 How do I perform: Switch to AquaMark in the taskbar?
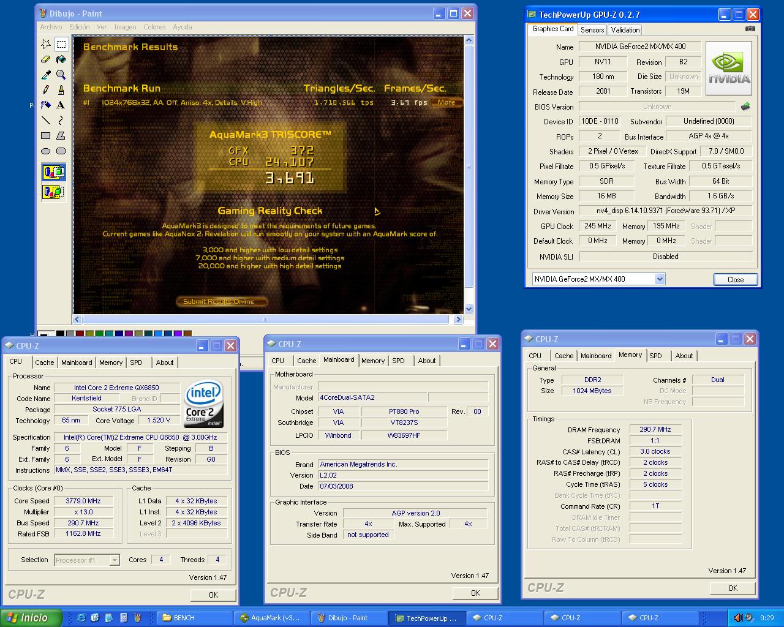[273, 618]
